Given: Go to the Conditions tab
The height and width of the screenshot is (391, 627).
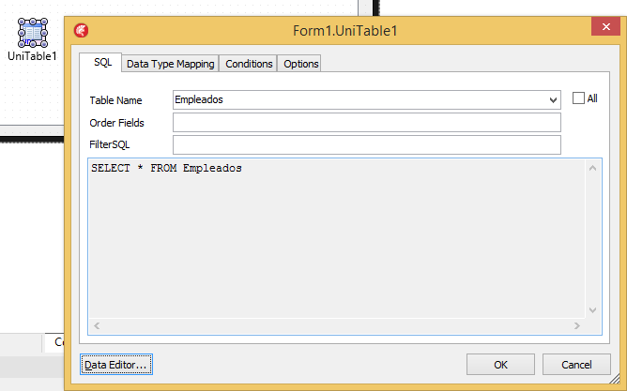Looking at the screenshot, I should [x=249, y=64].
